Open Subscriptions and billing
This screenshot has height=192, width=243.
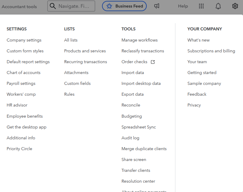[211, 51]
